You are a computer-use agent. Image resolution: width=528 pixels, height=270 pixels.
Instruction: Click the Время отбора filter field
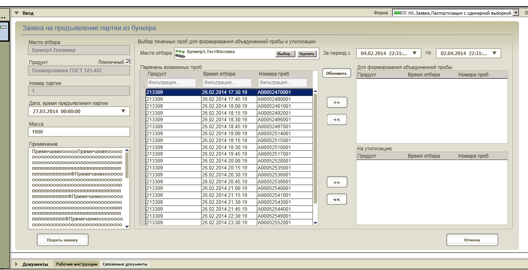[227, 83]
